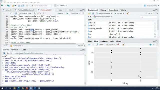Toggle the Drug_study row's grid icon
The image size is (160, 90).
pyautogui.click(x=155, y=28)
